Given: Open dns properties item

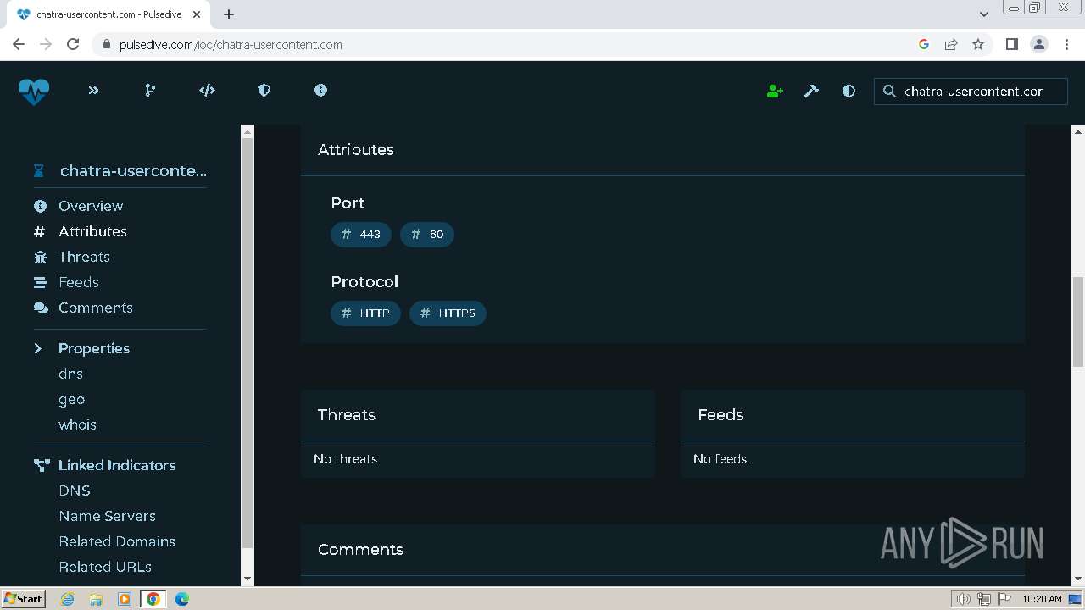Looking at the screenshot, I should (70, 374).
